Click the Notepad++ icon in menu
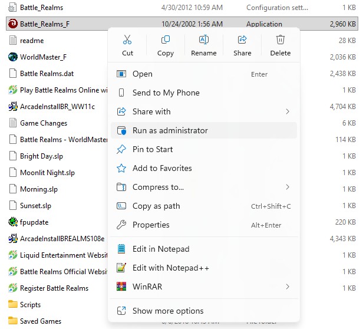The image size is (363, 329). tap(121, 268)
